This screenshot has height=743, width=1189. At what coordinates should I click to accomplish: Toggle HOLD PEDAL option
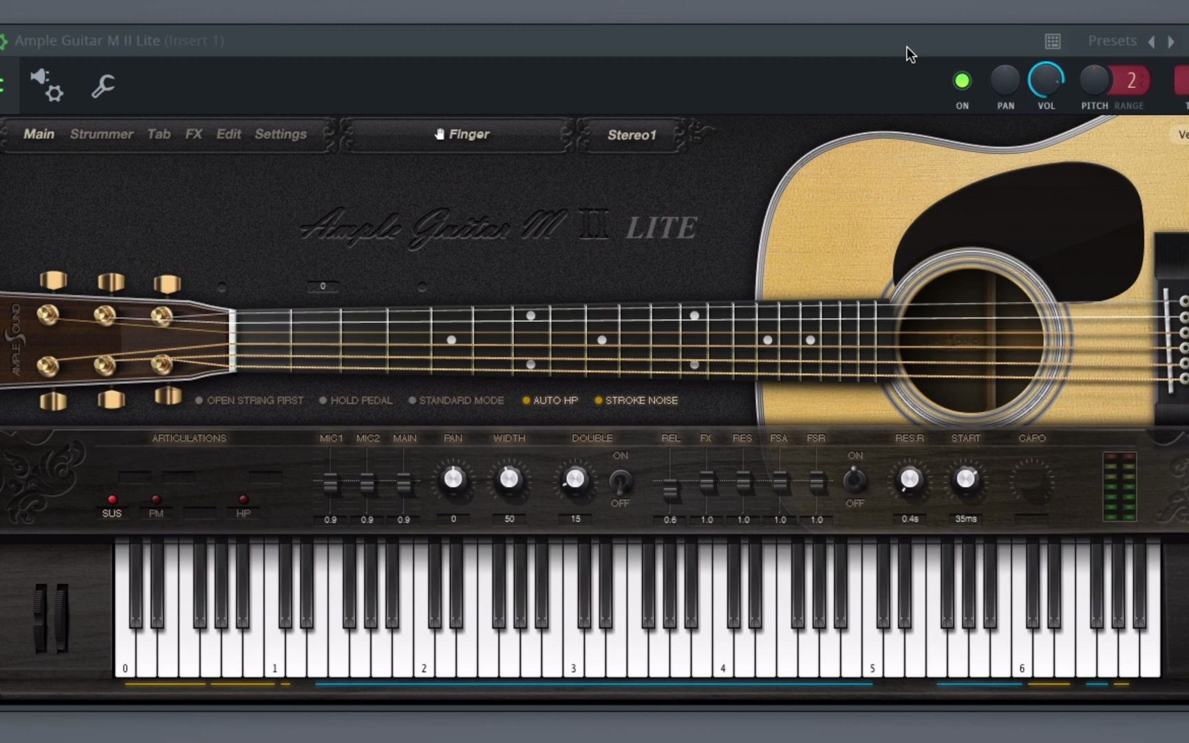(356, 400)
